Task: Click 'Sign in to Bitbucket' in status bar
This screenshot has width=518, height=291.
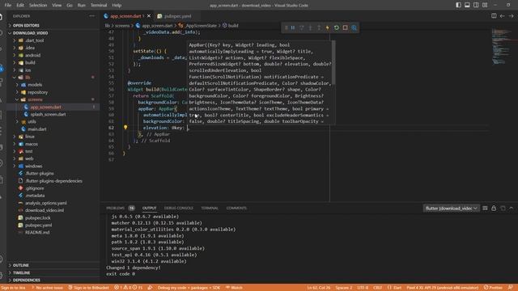Action: pos(88,288)
